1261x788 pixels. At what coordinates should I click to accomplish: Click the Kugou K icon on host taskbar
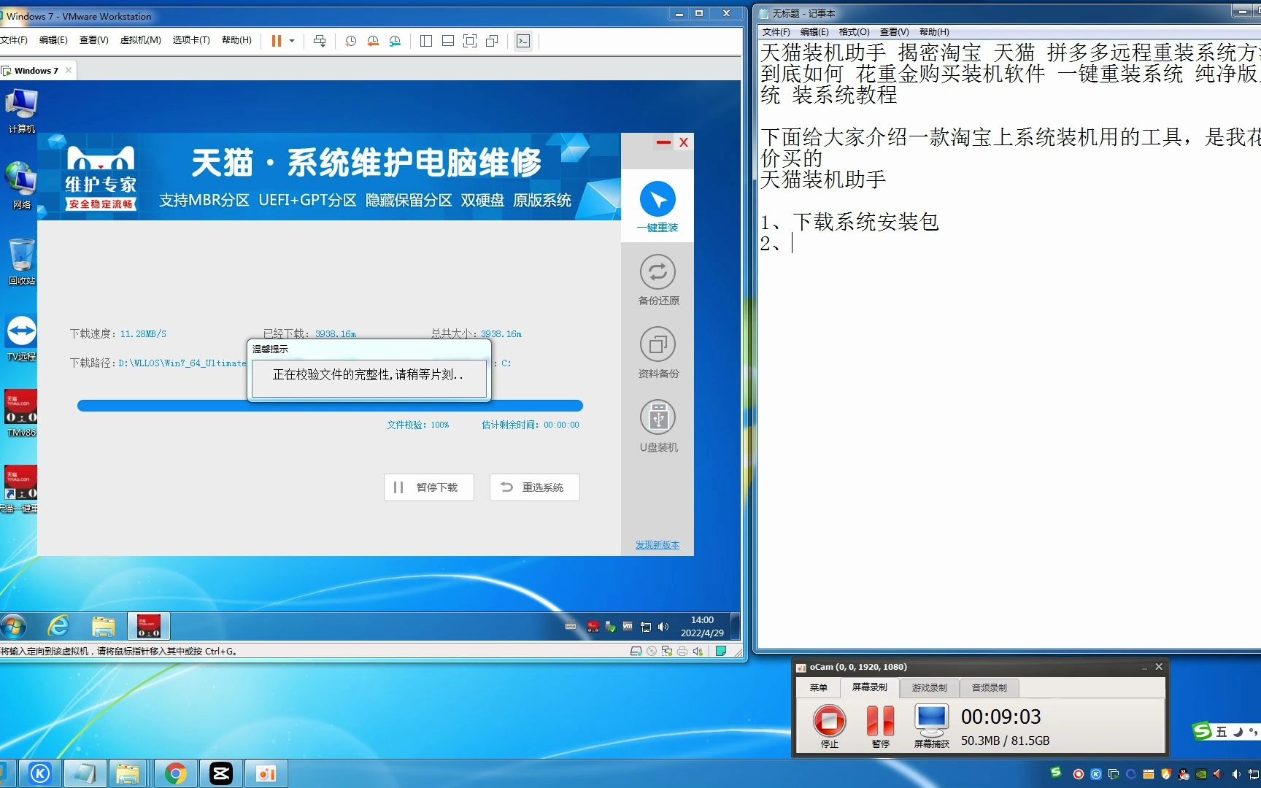pos(39,773)
